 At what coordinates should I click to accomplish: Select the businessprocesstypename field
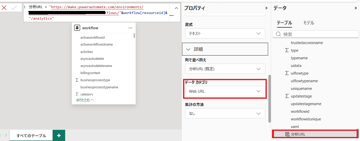pos(99,87)
